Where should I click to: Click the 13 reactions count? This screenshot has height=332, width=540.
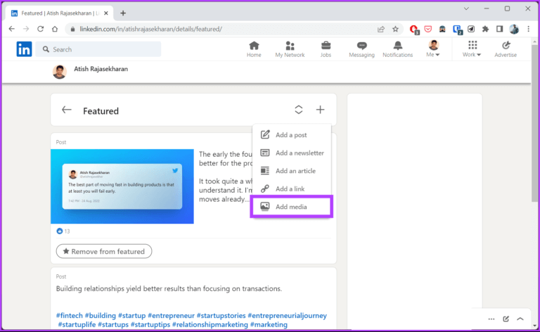(63, 231)
